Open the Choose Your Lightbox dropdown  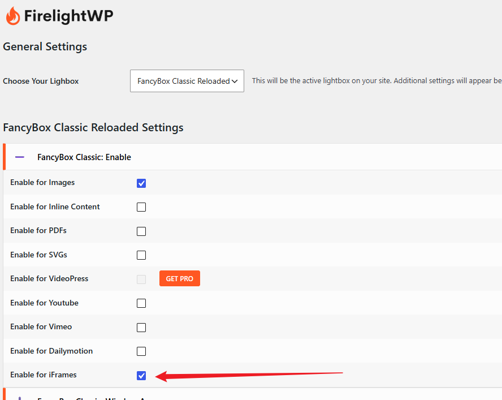pyautogui.click(x=187, y=81)
